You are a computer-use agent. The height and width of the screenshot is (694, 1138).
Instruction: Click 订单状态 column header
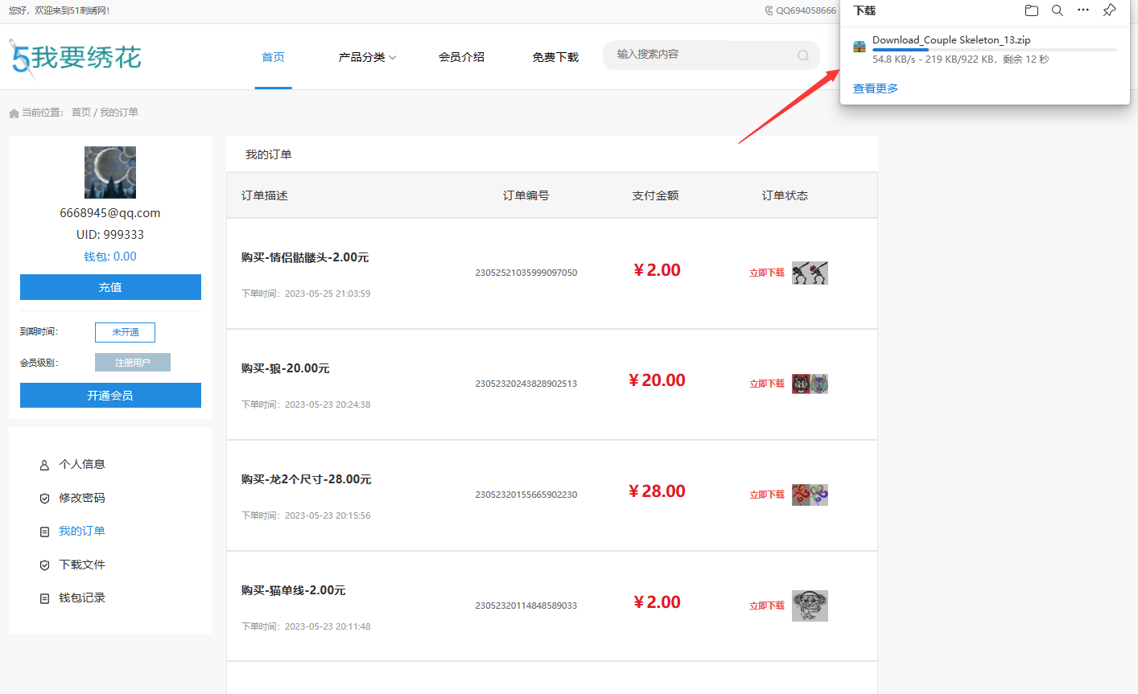coord(785,195)
